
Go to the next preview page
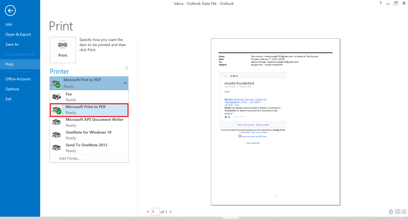pos(171,212)
